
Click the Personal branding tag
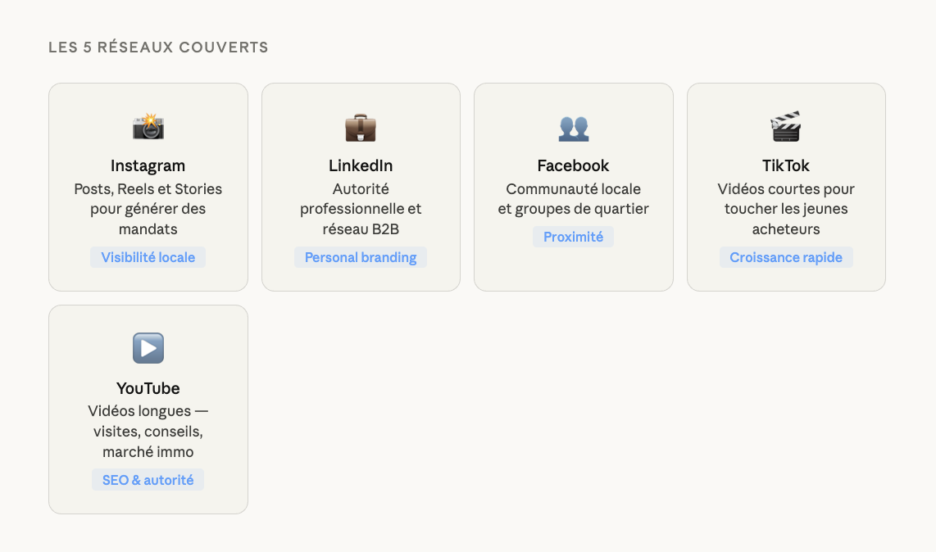(x=361, y=257)
